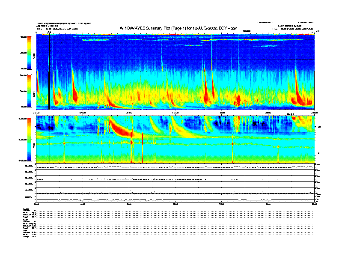Click the 04:00 time label below the RAD1 spectrogram
This screenshot has height=262, width=339.
83,113
